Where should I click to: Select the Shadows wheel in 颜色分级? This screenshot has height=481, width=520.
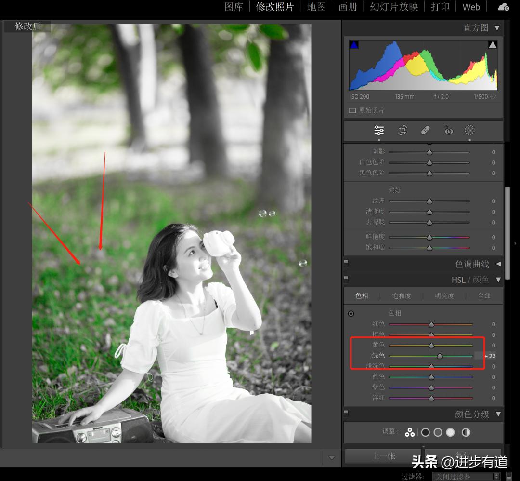pyautogui.click(x=425, y=432)
